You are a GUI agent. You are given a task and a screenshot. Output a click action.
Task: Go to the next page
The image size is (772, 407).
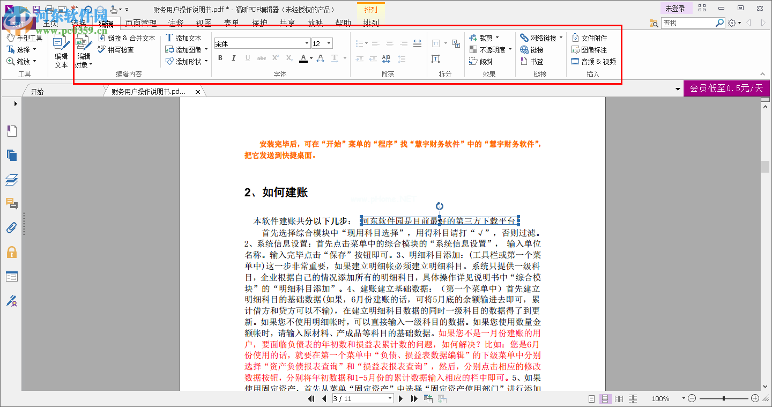pyautogui.click(x=401, y=398)
